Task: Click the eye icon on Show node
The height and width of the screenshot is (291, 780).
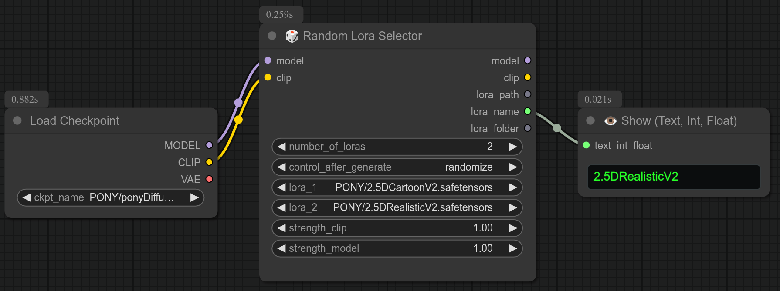Action: pos(610,121)
